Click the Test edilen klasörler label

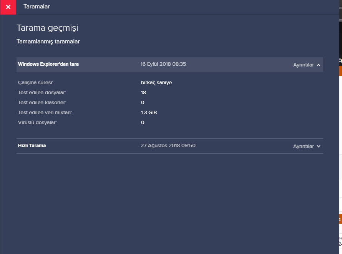(43, 103)
